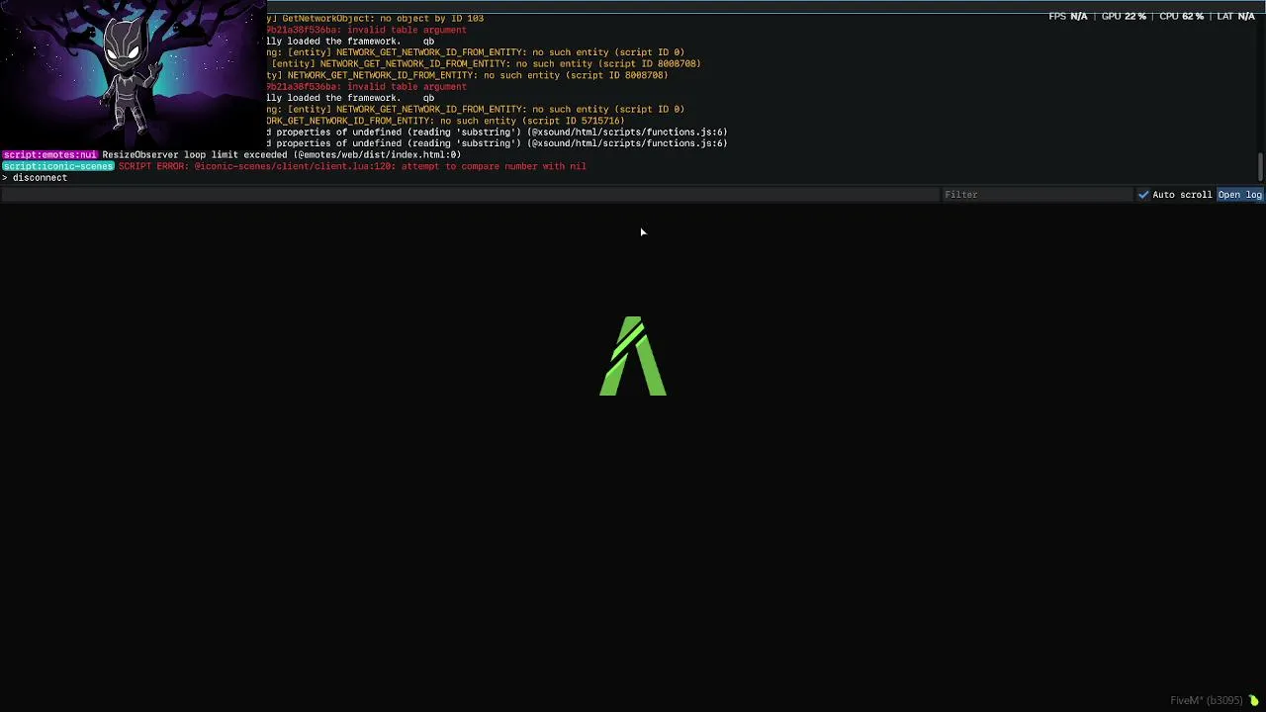Click the Open log button
Viewport: 1266px width, 712px height.
point(1240,195)
